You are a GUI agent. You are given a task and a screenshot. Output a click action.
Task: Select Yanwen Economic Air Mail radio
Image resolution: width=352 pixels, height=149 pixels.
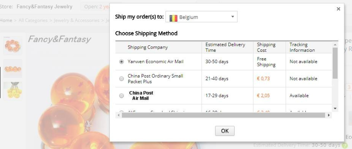tap(121, 61)
